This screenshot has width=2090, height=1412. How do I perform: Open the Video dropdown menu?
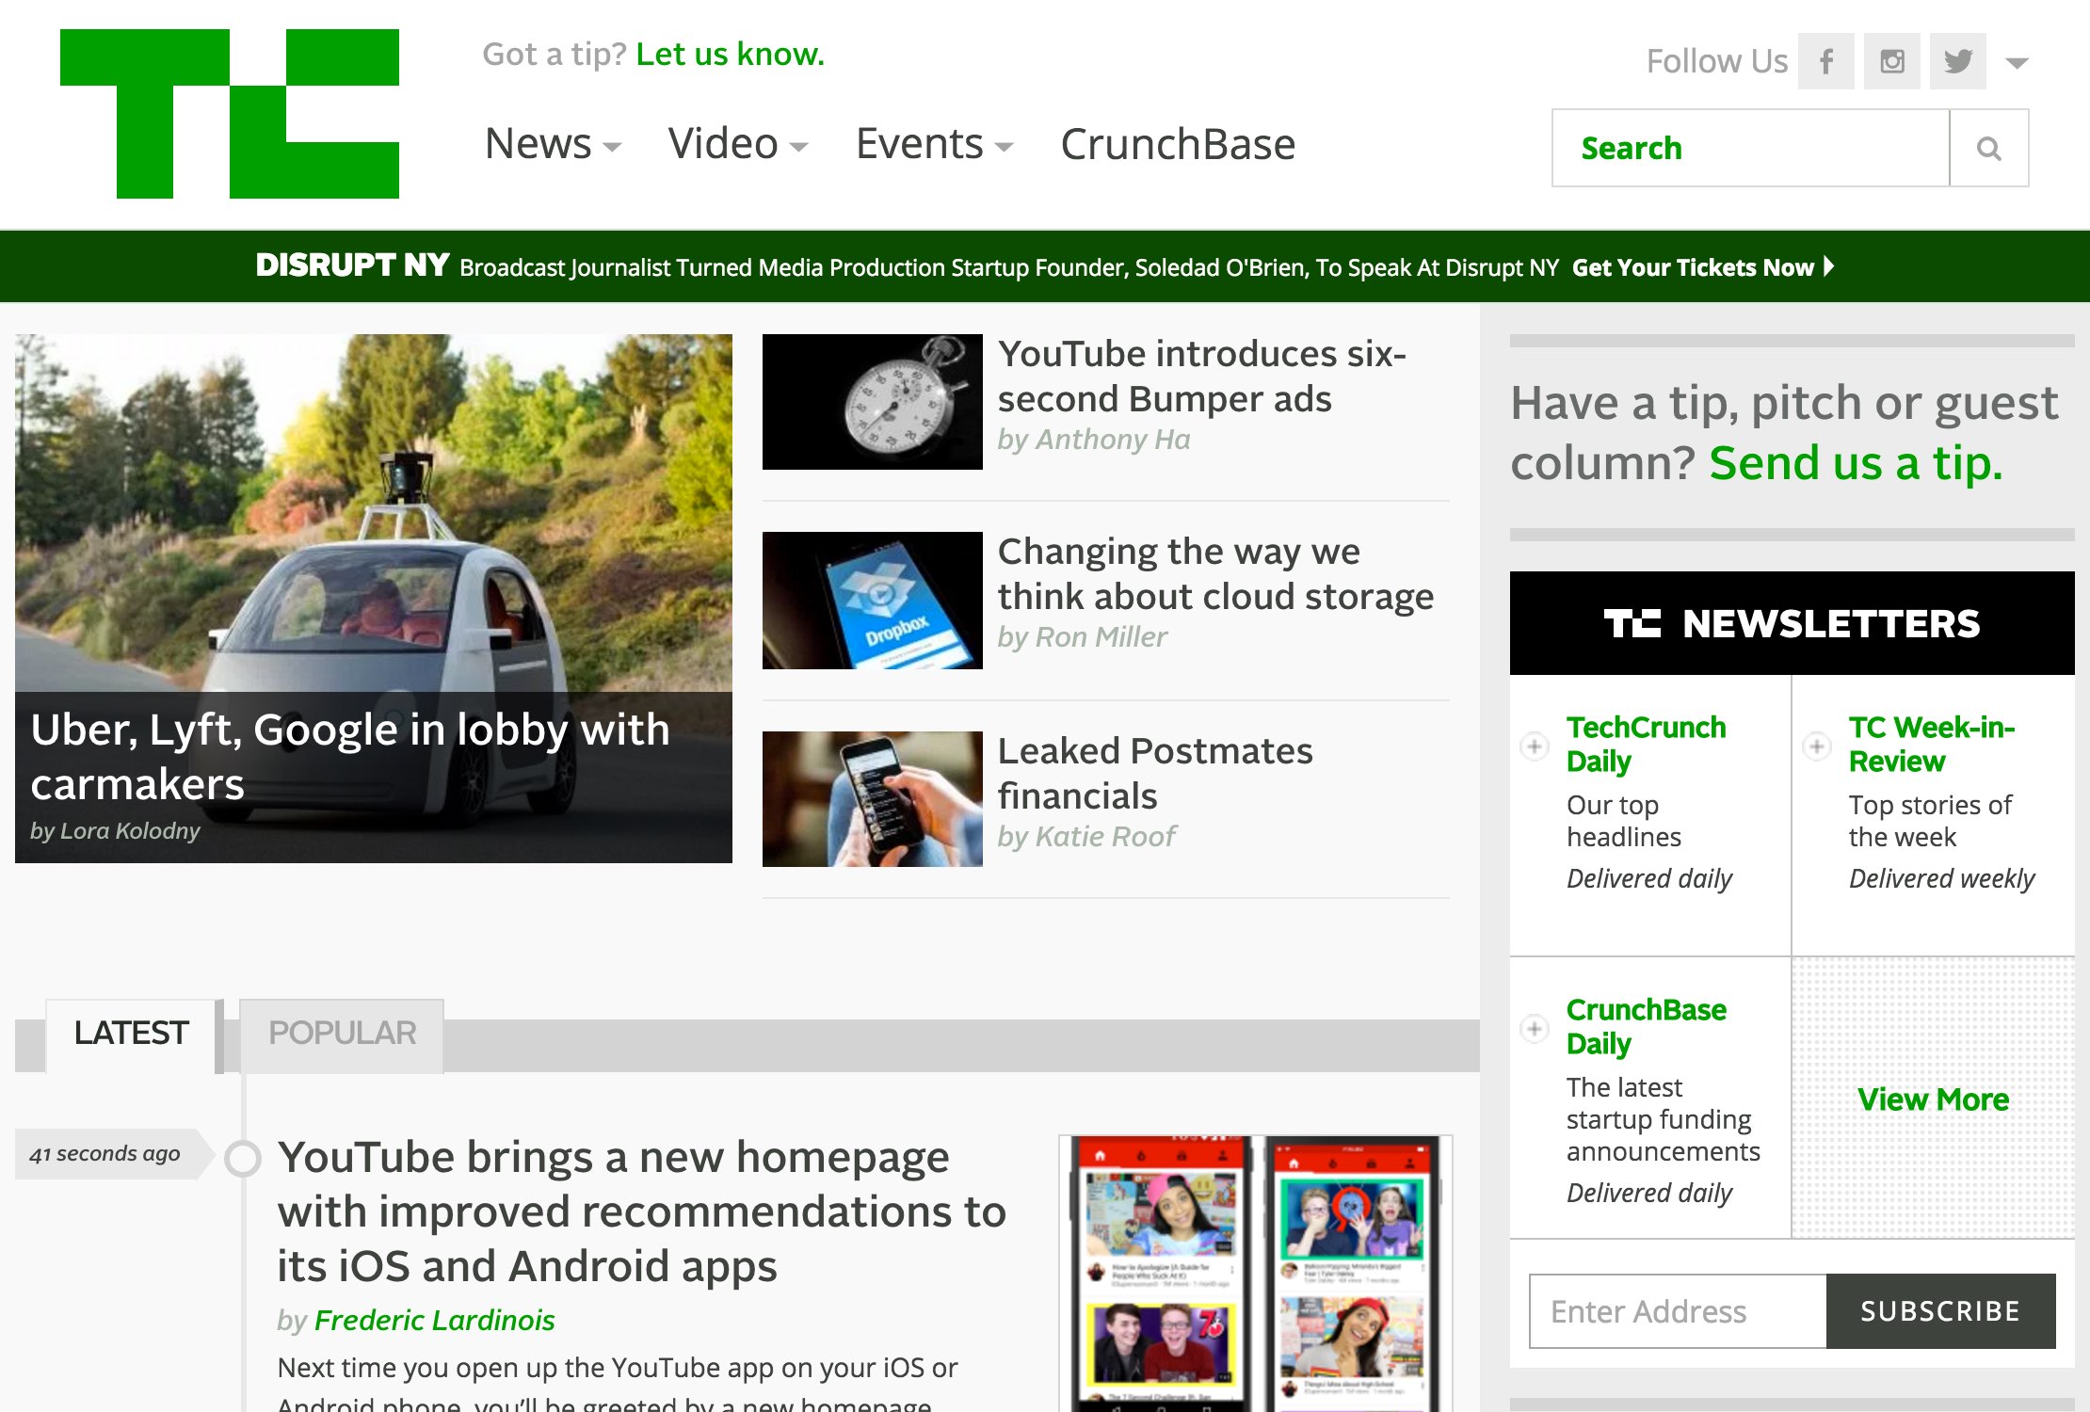737,144
